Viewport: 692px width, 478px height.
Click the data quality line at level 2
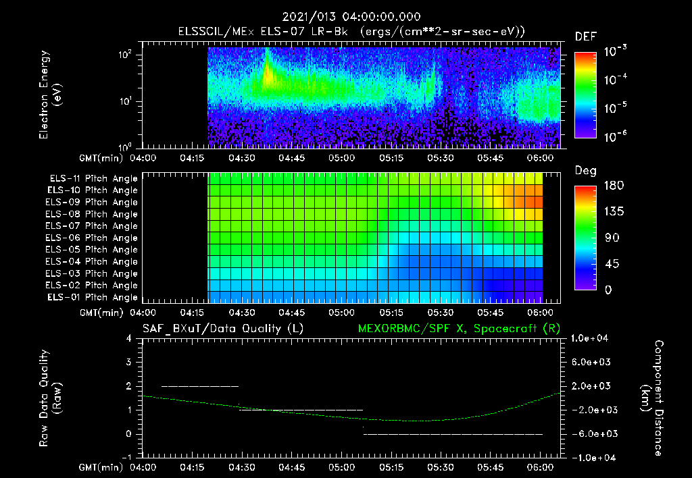tap(200, 386)
